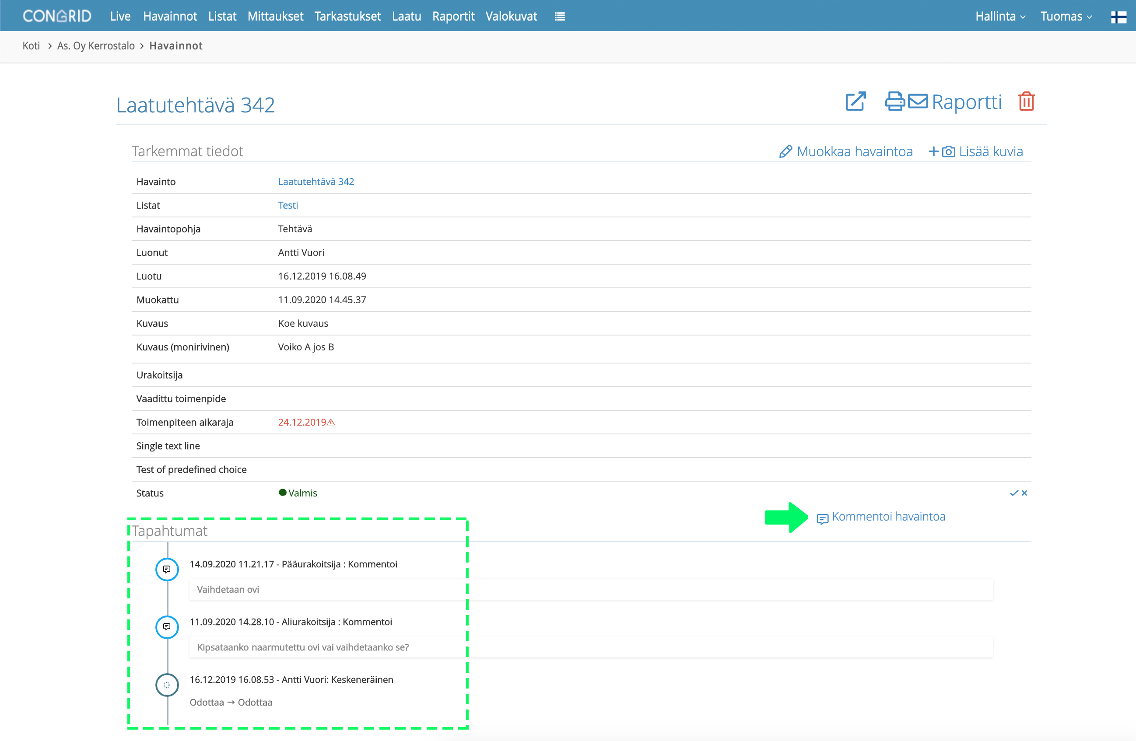
Task: Click the Laatutehtävä 342 page title
Action: [x=196, y=105]
